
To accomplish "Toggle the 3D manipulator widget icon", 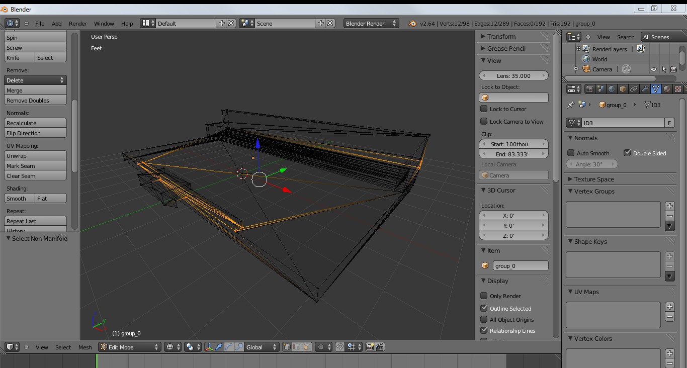I will [x=209, y=347].
